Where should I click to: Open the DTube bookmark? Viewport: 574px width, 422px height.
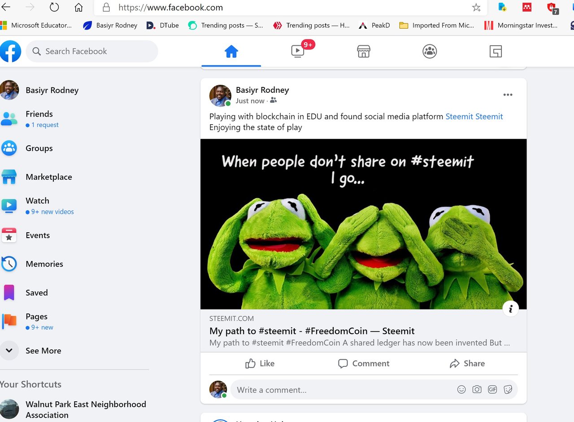pos(163,26)
